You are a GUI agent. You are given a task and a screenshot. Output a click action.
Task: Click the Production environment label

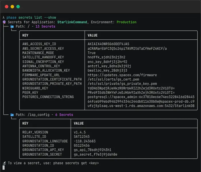(x=126, y=22)
